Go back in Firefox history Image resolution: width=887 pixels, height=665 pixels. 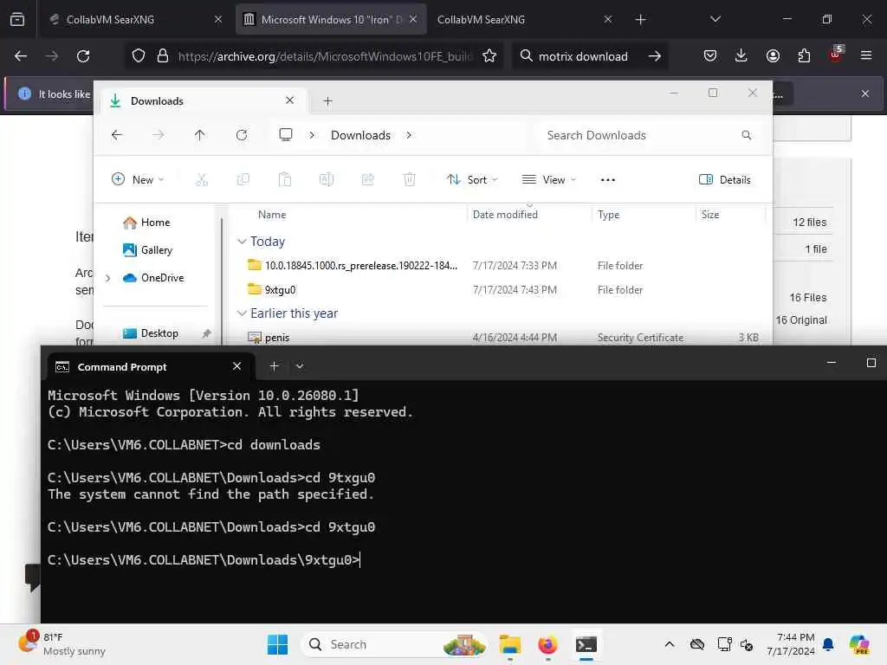point(21,56)
